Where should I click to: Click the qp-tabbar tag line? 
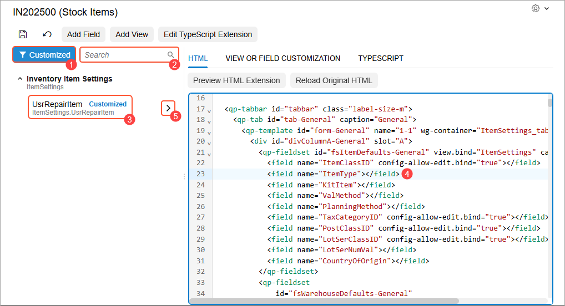click(x=318, y=109)
